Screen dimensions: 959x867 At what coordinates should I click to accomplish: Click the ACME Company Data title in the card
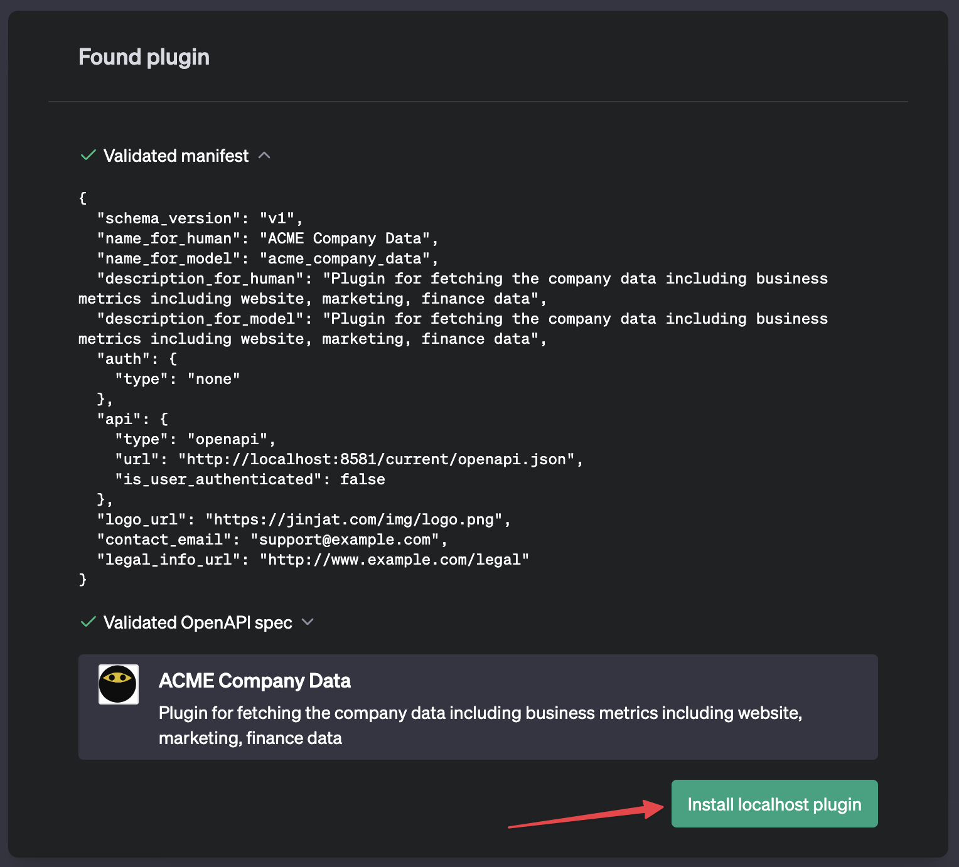254,681
